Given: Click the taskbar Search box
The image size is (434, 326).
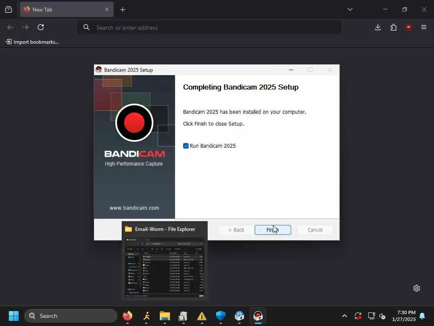Looking at the screenshot, I should click(x=71, y=316).
